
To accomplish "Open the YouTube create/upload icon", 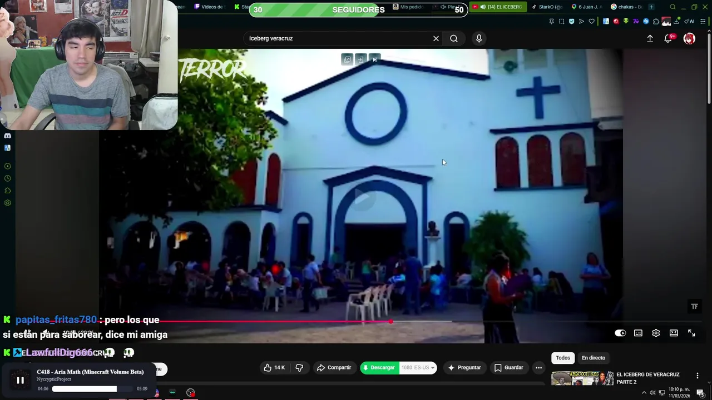I will (x=650, y=38).
